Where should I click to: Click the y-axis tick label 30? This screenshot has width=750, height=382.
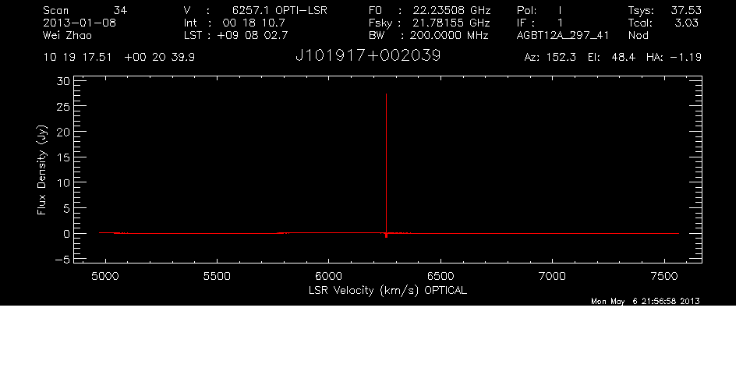63,81
